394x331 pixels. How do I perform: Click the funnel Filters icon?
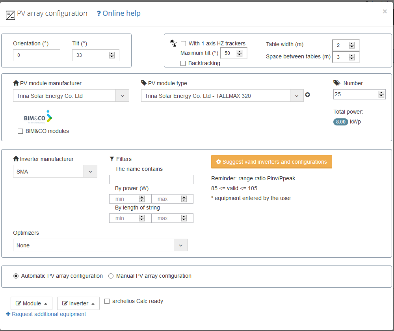(x=112, y=159)
